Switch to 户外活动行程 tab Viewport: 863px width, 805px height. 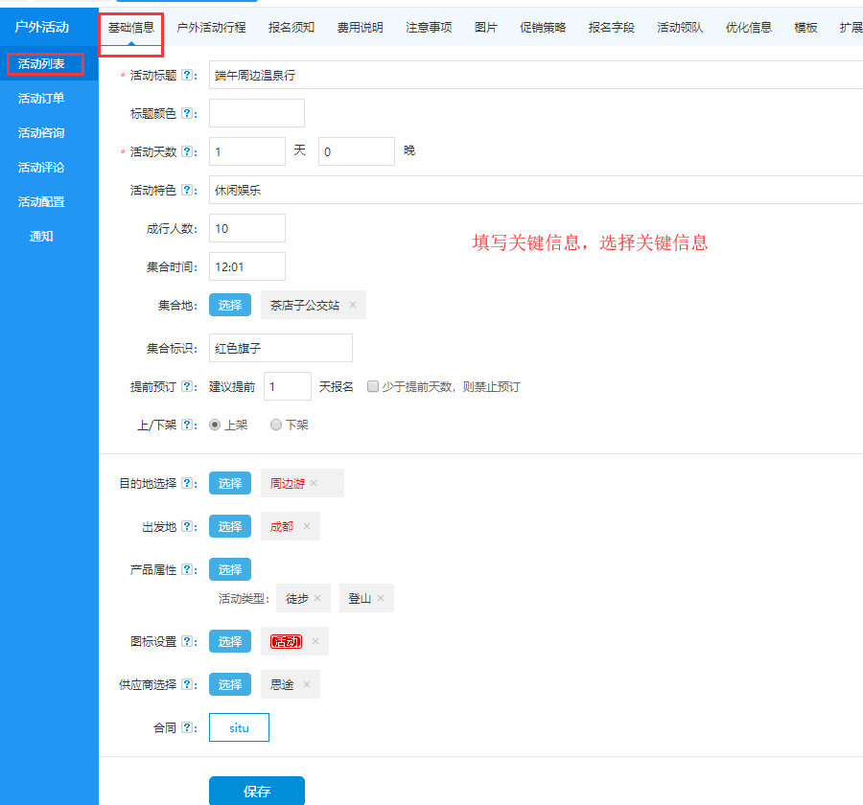click(212, 28)
